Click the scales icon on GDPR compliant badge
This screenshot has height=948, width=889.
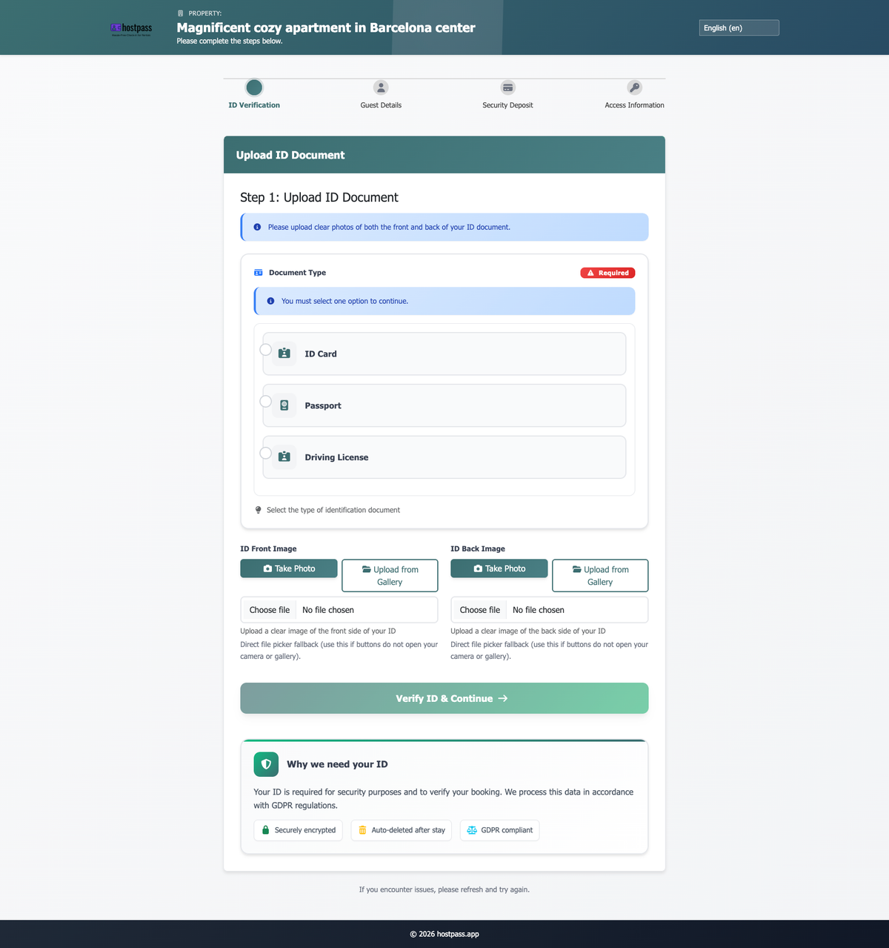[x=472, y=830]
